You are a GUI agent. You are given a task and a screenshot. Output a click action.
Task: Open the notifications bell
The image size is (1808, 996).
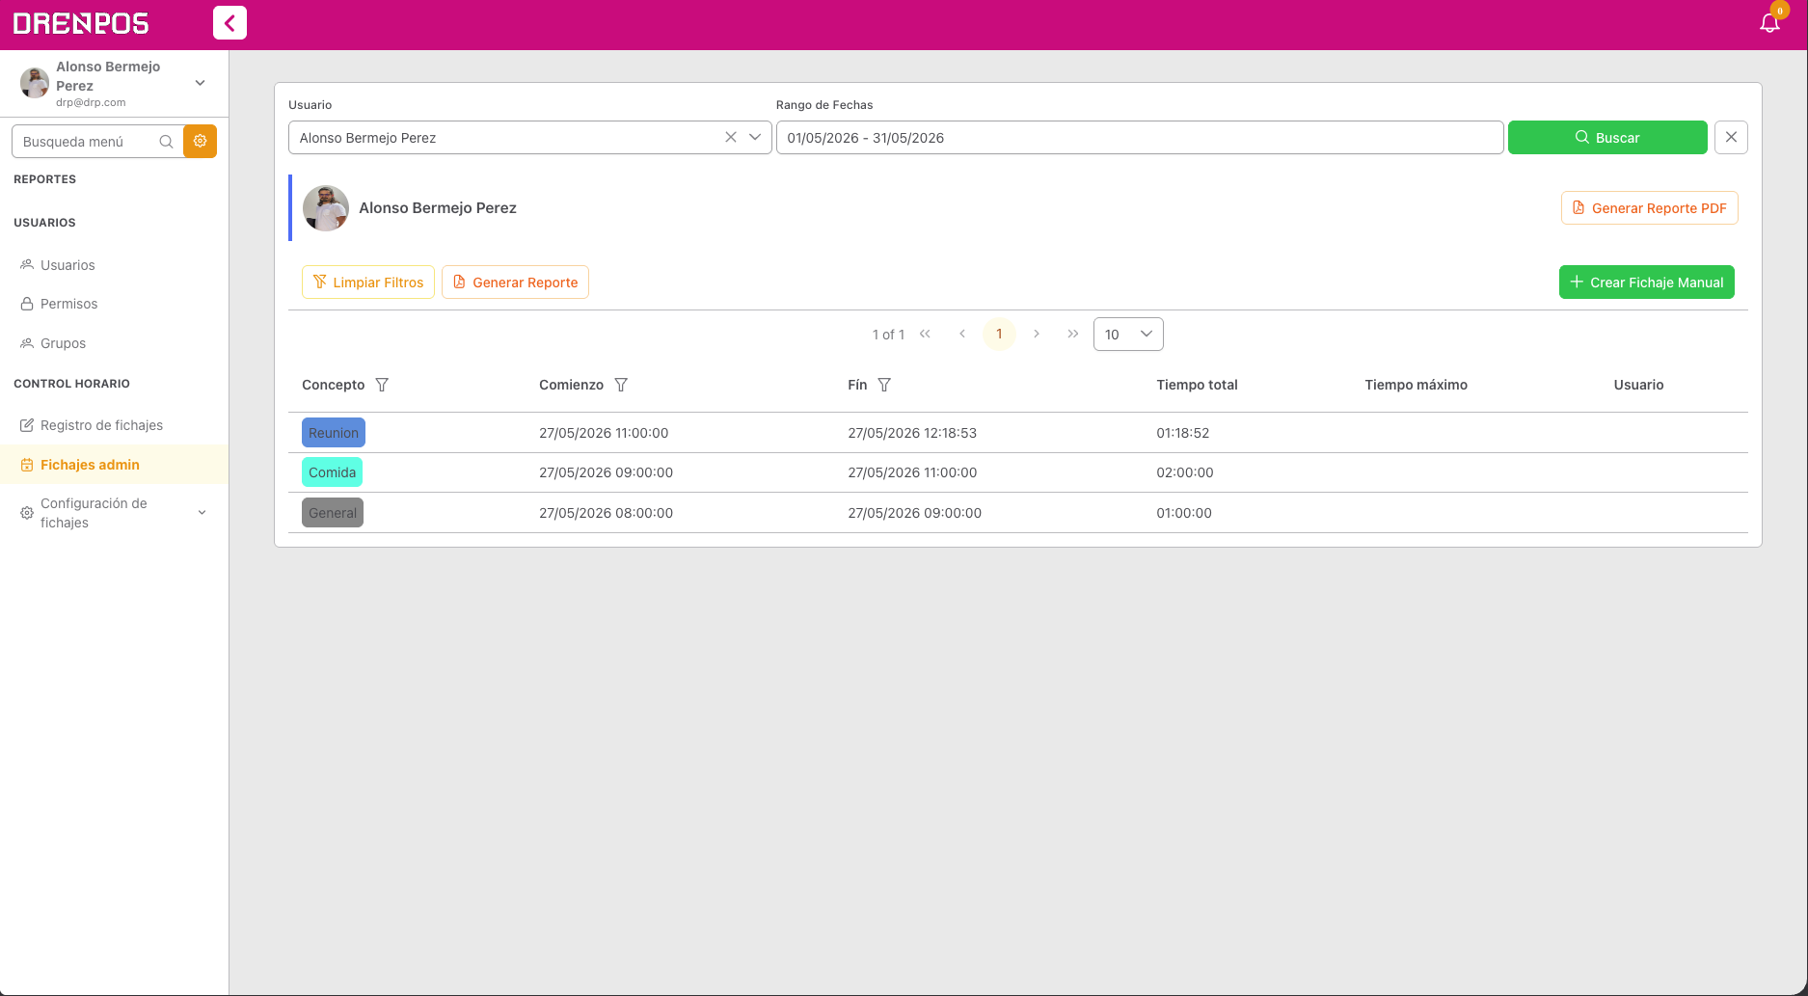[x=1769, y=23]
